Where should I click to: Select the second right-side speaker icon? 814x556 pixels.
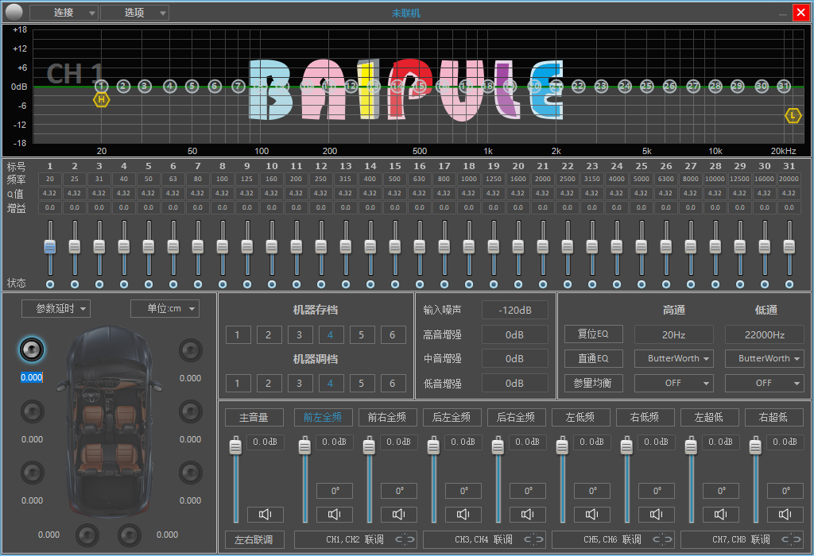pyautogui.click(x=191, y=411)
